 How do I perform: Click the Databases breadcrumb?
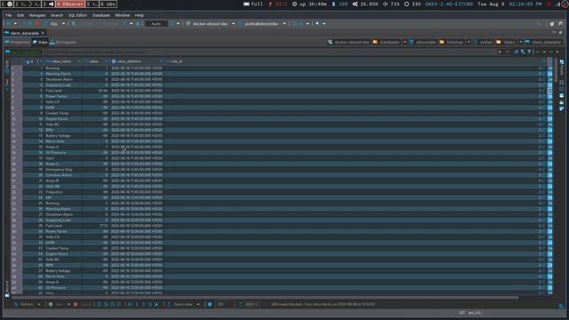387,42
